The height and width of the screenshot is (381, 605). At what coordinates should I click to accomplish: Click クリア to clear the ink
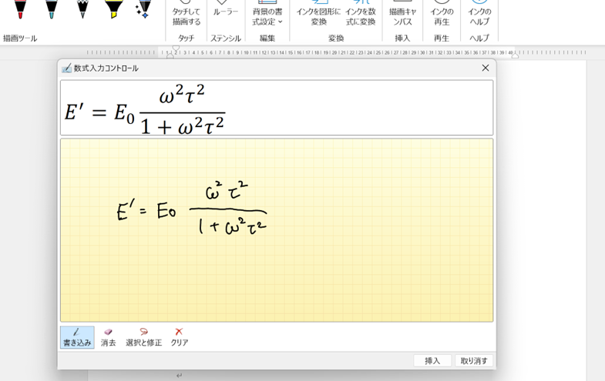pyautogui.click(x=179, y=337)
